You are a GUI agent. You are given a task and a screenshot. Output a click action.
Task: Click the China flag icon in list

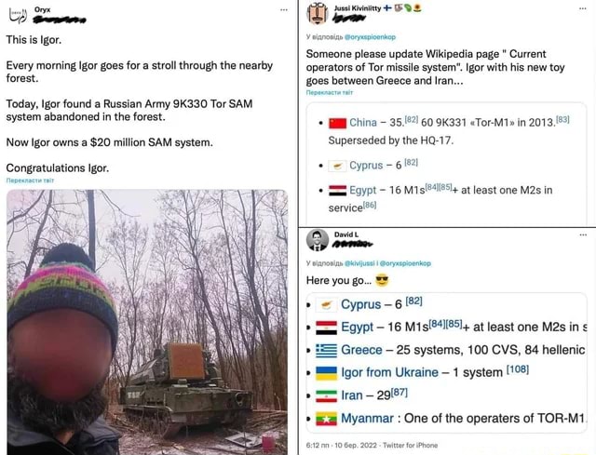pos(337,124)
